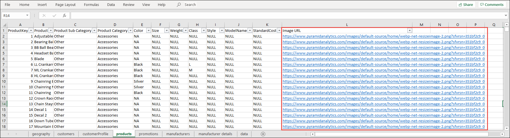Switch to the customerProfile sheet tab

95,134
